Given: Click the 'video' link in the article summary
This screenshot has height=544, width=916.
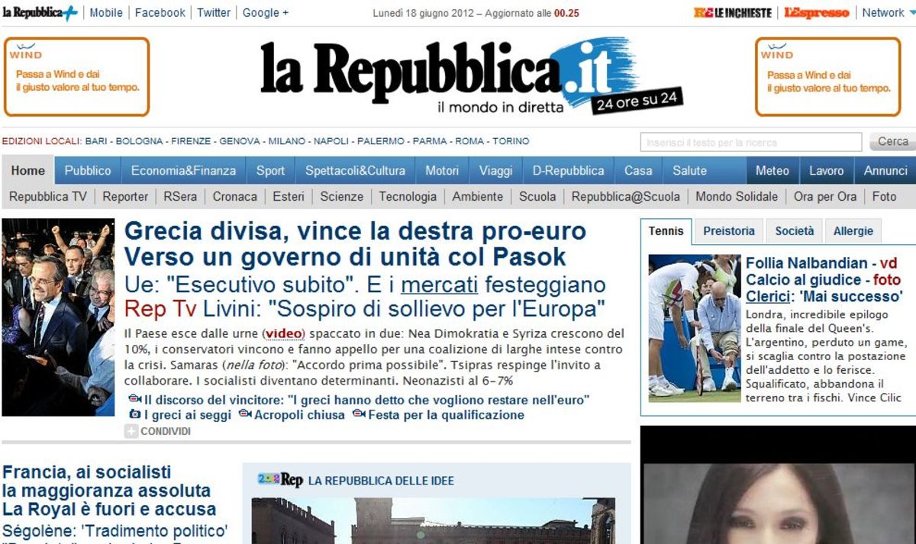Looking at the screenshot, I should (284, 333).
